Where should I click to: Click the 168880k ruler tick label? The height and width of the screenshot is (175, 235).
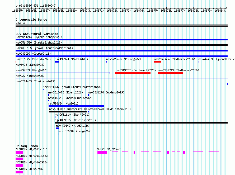point(220,11)
